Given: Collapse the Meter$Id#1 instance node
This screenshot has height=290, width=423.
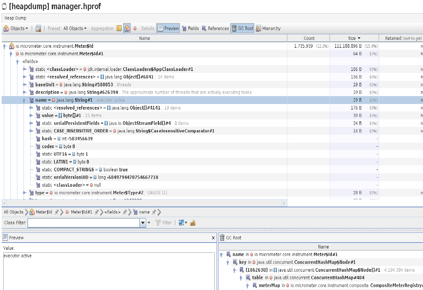Looking at the screenshot, I should pyautogui.click(x=11, y=54).
